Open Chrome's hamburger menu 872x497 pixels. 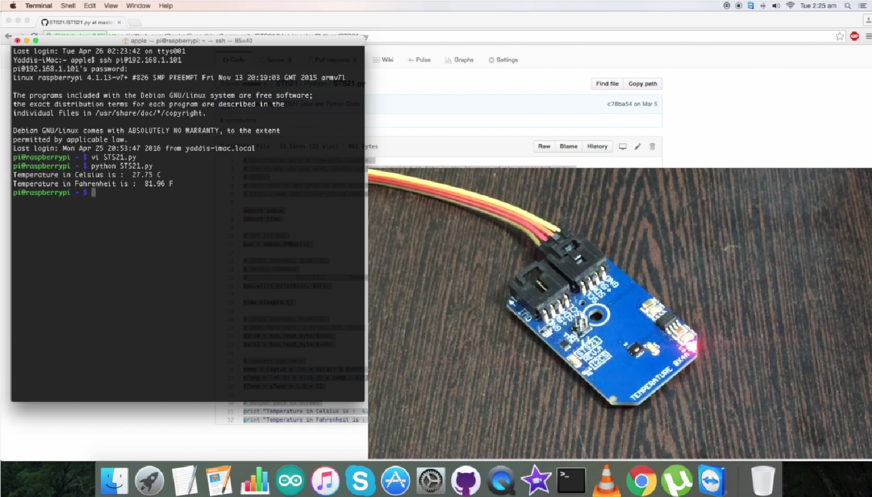pos(868,36)
